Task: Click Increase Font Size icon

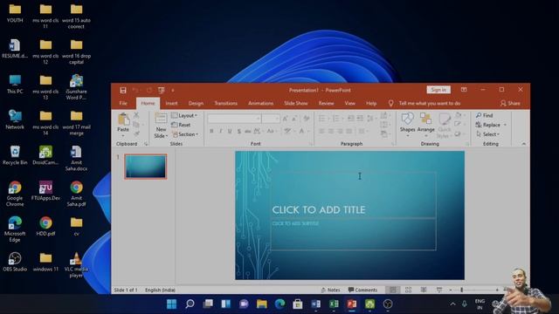Action: (x=286, y=119)
